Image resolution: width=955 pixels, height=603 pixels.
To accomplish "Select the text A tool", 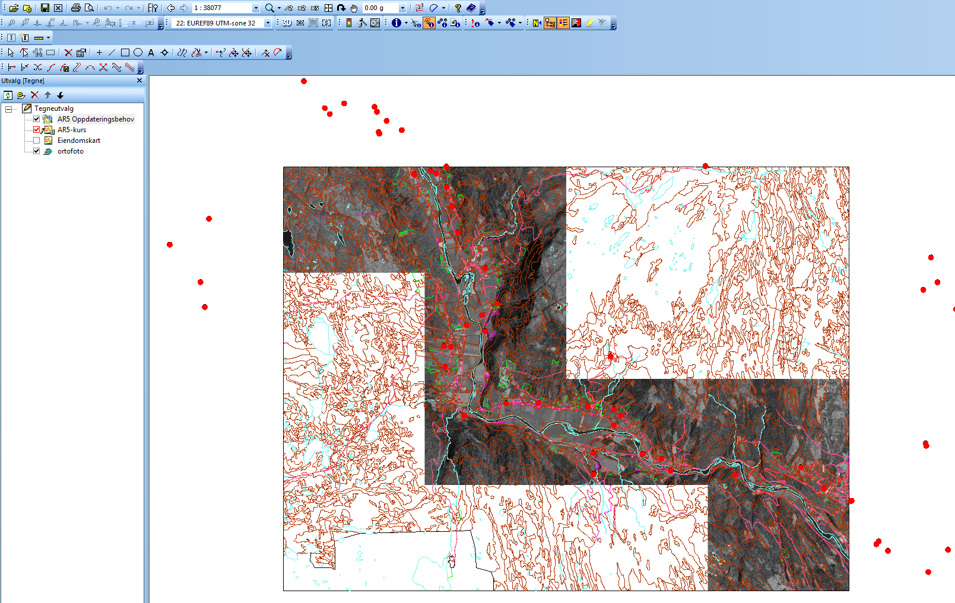I will 151,52.
